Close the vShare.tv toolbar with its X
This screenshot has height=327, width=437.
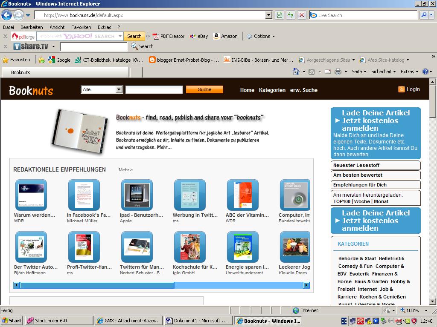pos(5,46)
